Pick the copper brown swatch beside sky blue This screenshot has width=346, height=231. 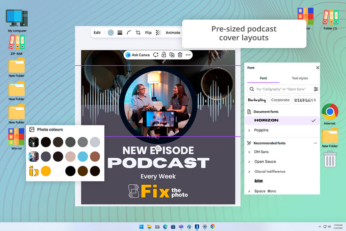95,157
